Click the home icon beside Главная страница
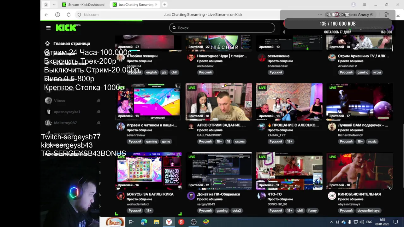This screenshot has width=404, height=227. point(47,44)
